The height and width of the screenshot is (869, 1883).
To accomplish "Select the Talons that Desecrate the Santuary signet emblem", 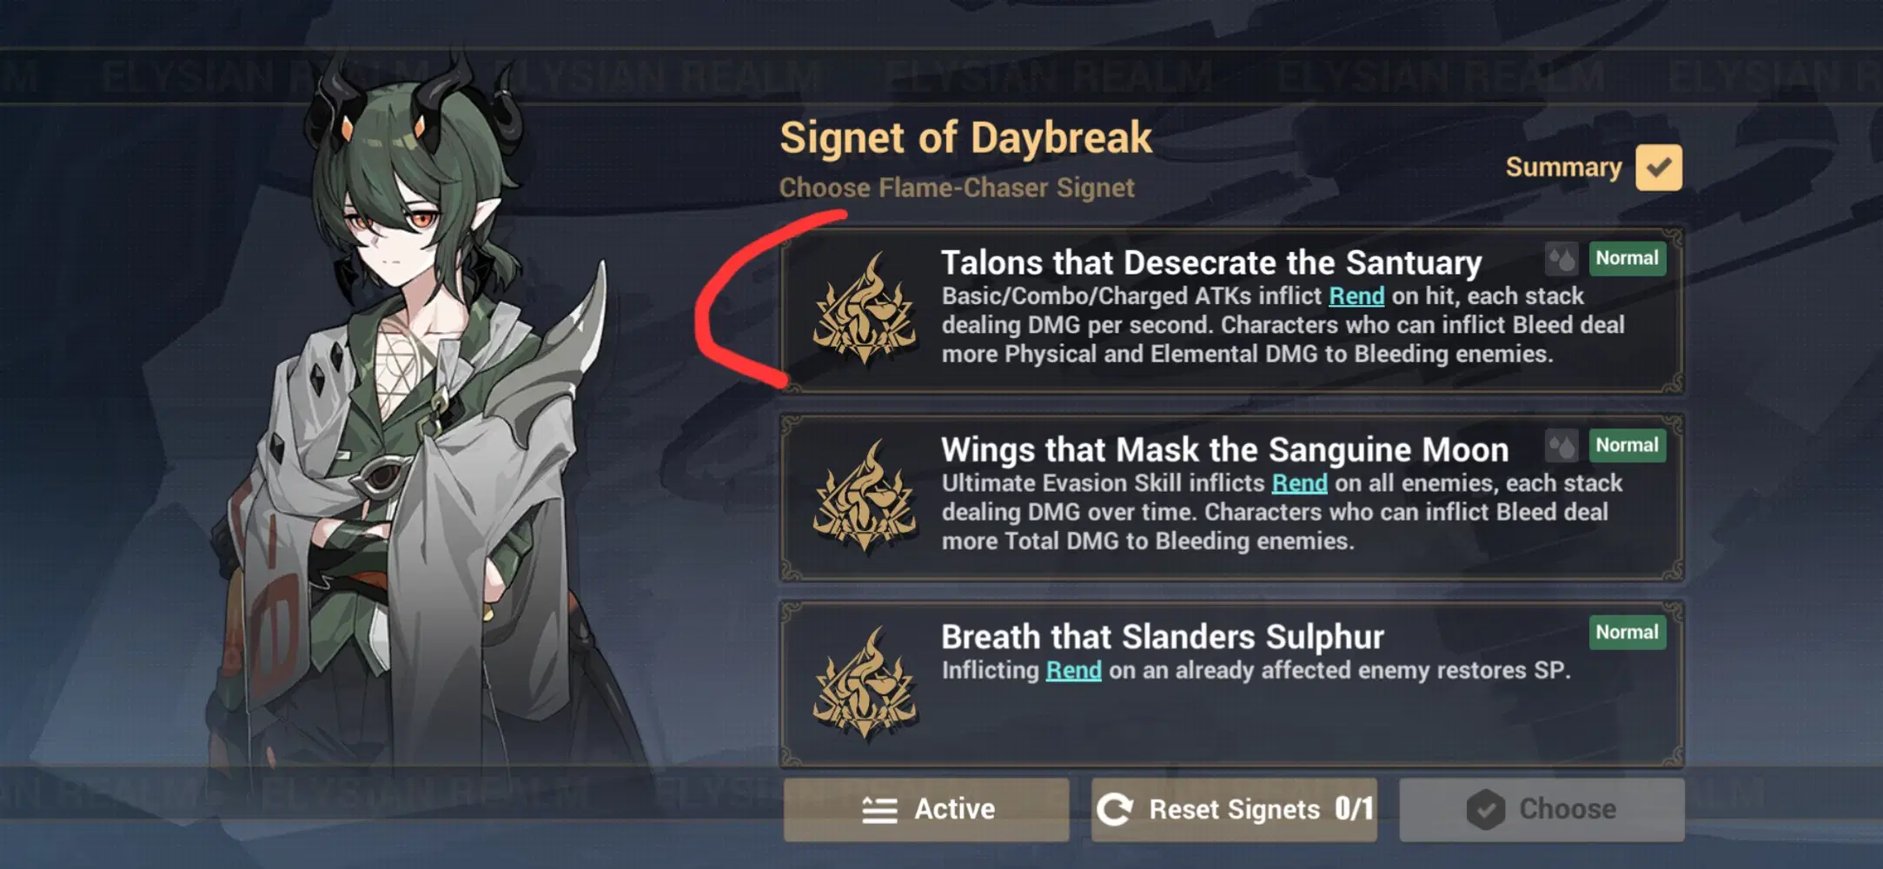I will 864,310.
